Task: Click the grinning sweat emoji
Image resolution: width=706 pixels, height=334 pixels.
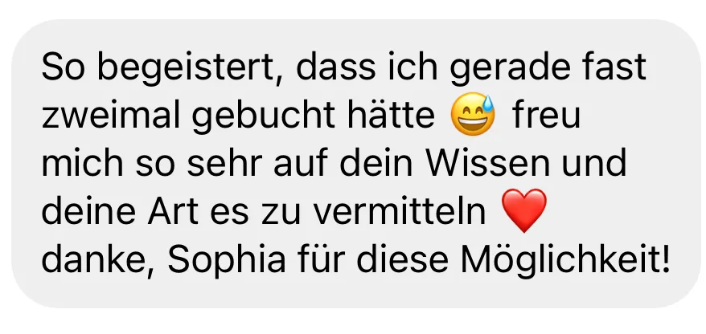Action: coord(473,114)
